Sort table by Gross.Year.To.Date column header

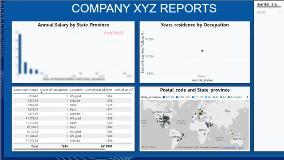click(x=26, y=90)
